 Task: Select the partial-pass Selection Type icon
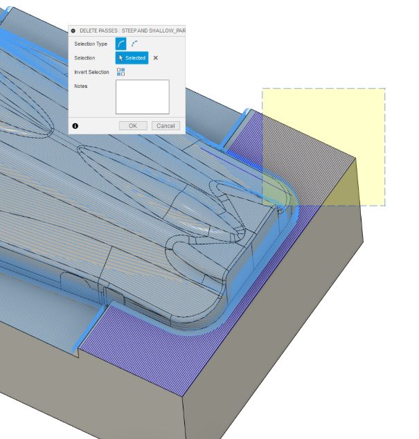pyautogui.click(x=134, y=44)
